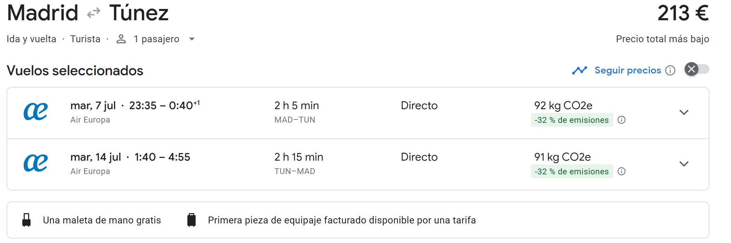Click the 213 € total price
Screen dimensions: 731x243
[683, 13]
